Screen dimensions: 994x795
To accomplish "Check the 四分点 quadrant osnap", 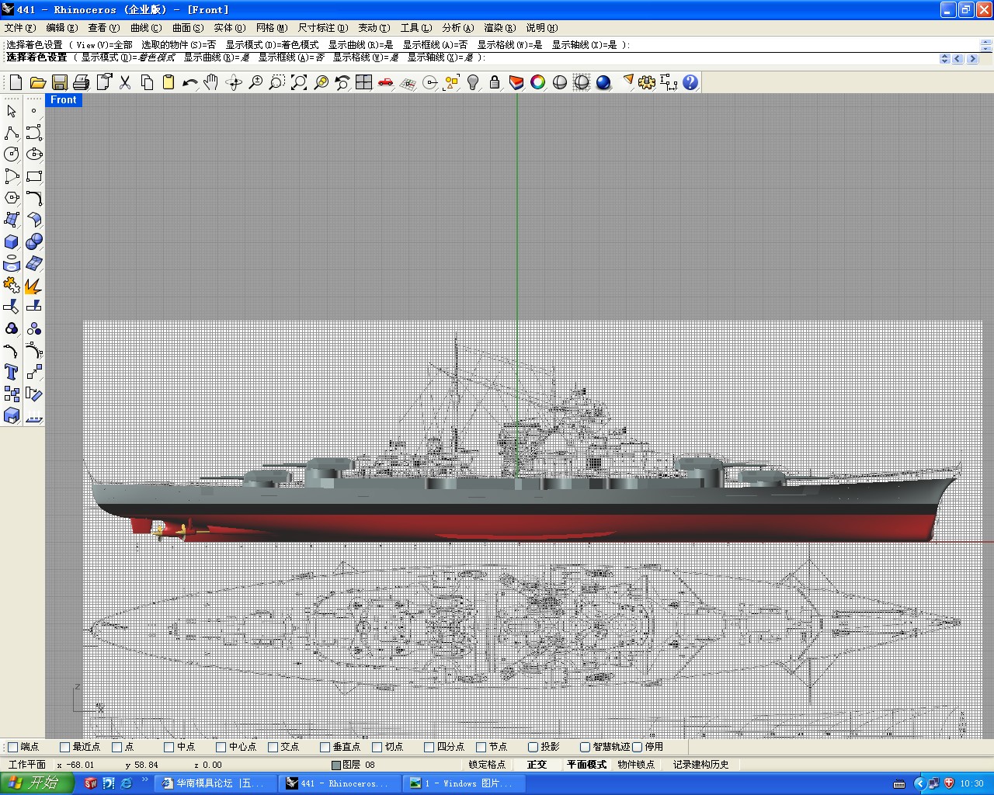I will tap(429, 747).
